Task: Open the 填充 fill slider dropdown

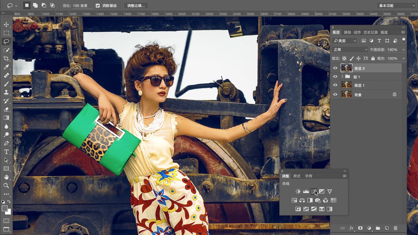Action: point(404,58)
